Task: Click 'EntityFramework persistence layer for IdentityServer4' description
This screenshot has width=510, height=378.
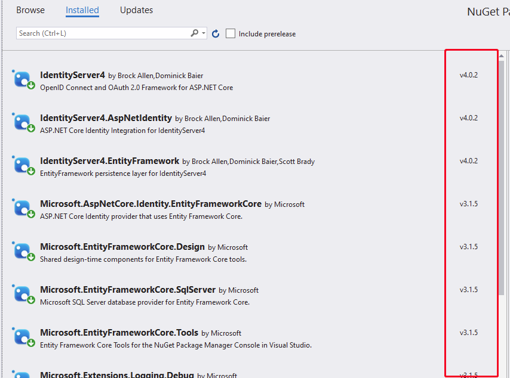Action: [x=123, y=173]
